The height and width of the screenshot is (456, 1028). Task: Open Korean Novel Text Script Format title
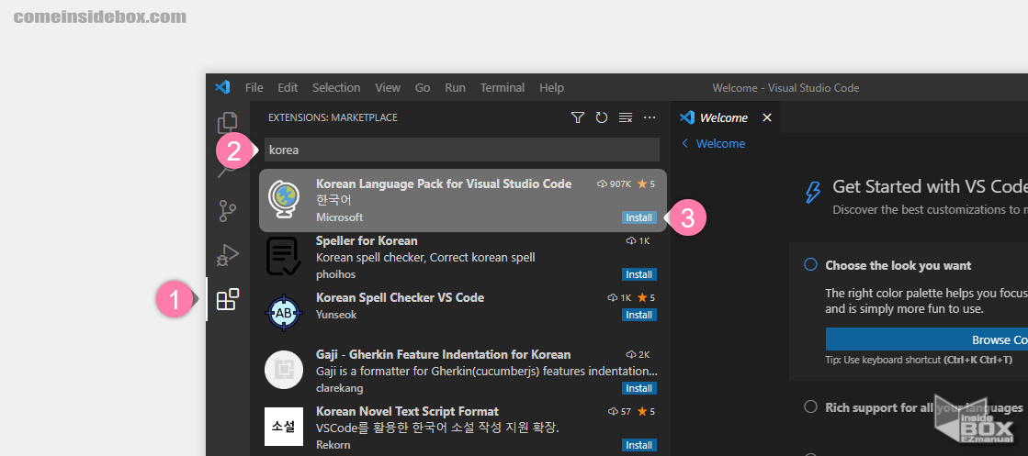(407, 411)
